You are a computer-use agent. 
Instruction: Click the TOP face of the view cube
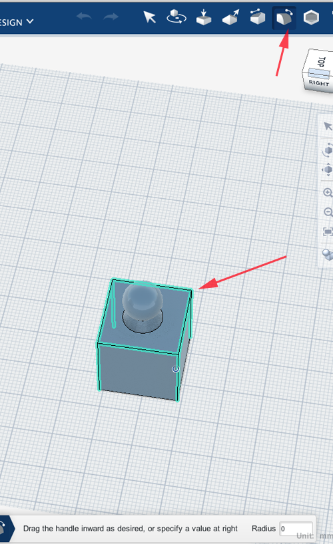(320, 62)
